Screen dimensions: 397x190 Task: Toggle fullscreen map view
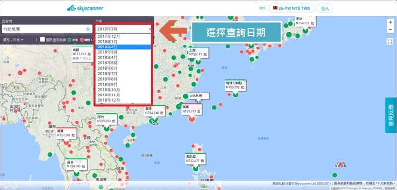(390, 41)
